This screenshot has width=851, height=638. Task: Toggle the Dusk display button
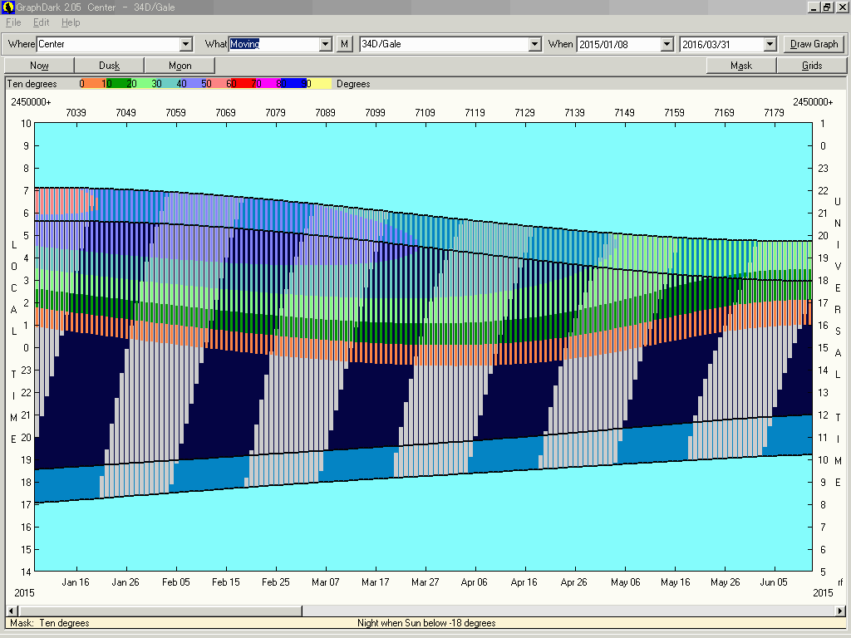(x=109, y=66)
